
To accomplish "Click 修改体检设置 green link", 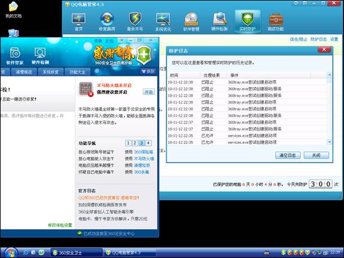I will click(60, 225).
